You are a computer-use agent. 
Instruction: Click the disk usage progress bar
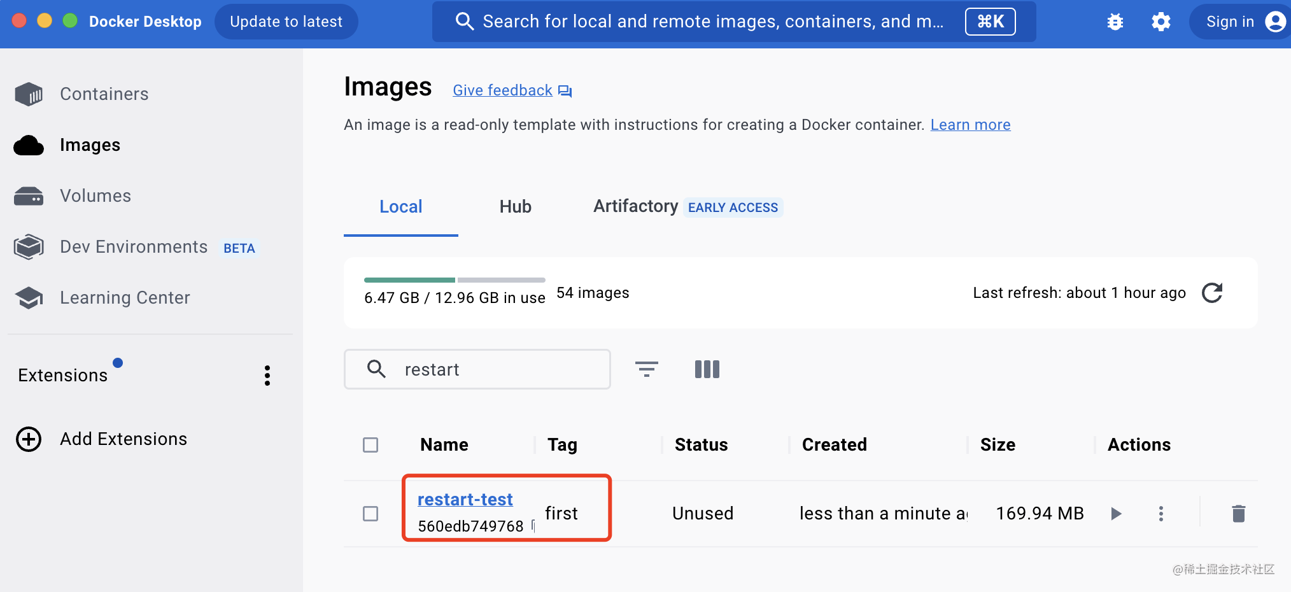(x=454, y=280)
